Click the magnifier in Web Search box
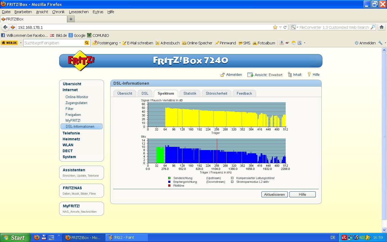 click(x=372, y=27)
